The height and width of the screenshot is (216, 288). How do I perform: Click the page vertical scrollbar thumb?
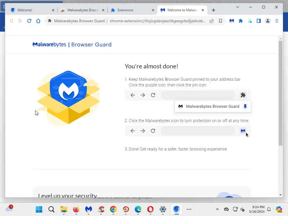click(x=280, y=93)
